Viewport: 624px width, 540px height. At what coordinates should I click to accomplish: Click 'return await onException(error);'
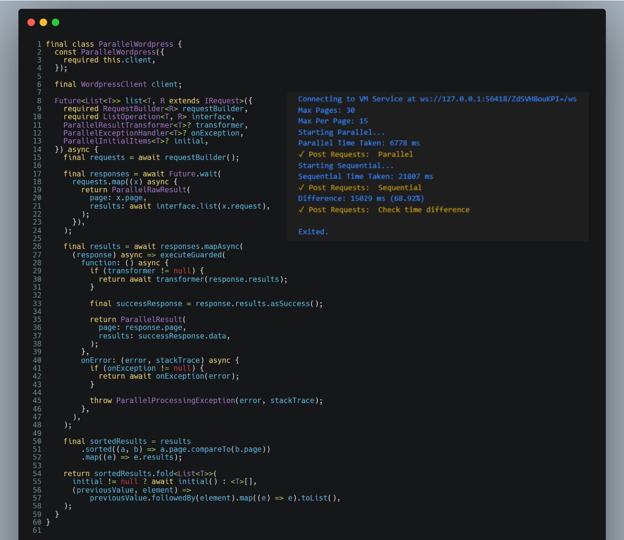click(x=169, y=376)
